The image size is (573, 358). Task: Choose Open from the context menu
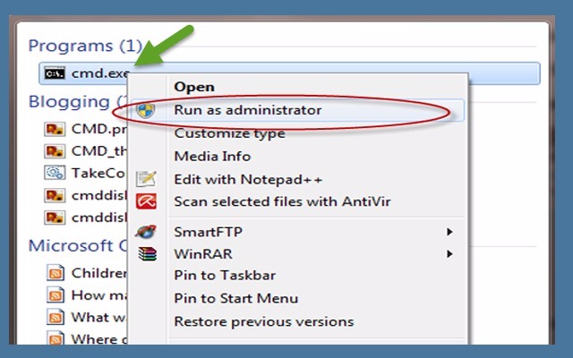pyautogui.click(x=194, y=87)
